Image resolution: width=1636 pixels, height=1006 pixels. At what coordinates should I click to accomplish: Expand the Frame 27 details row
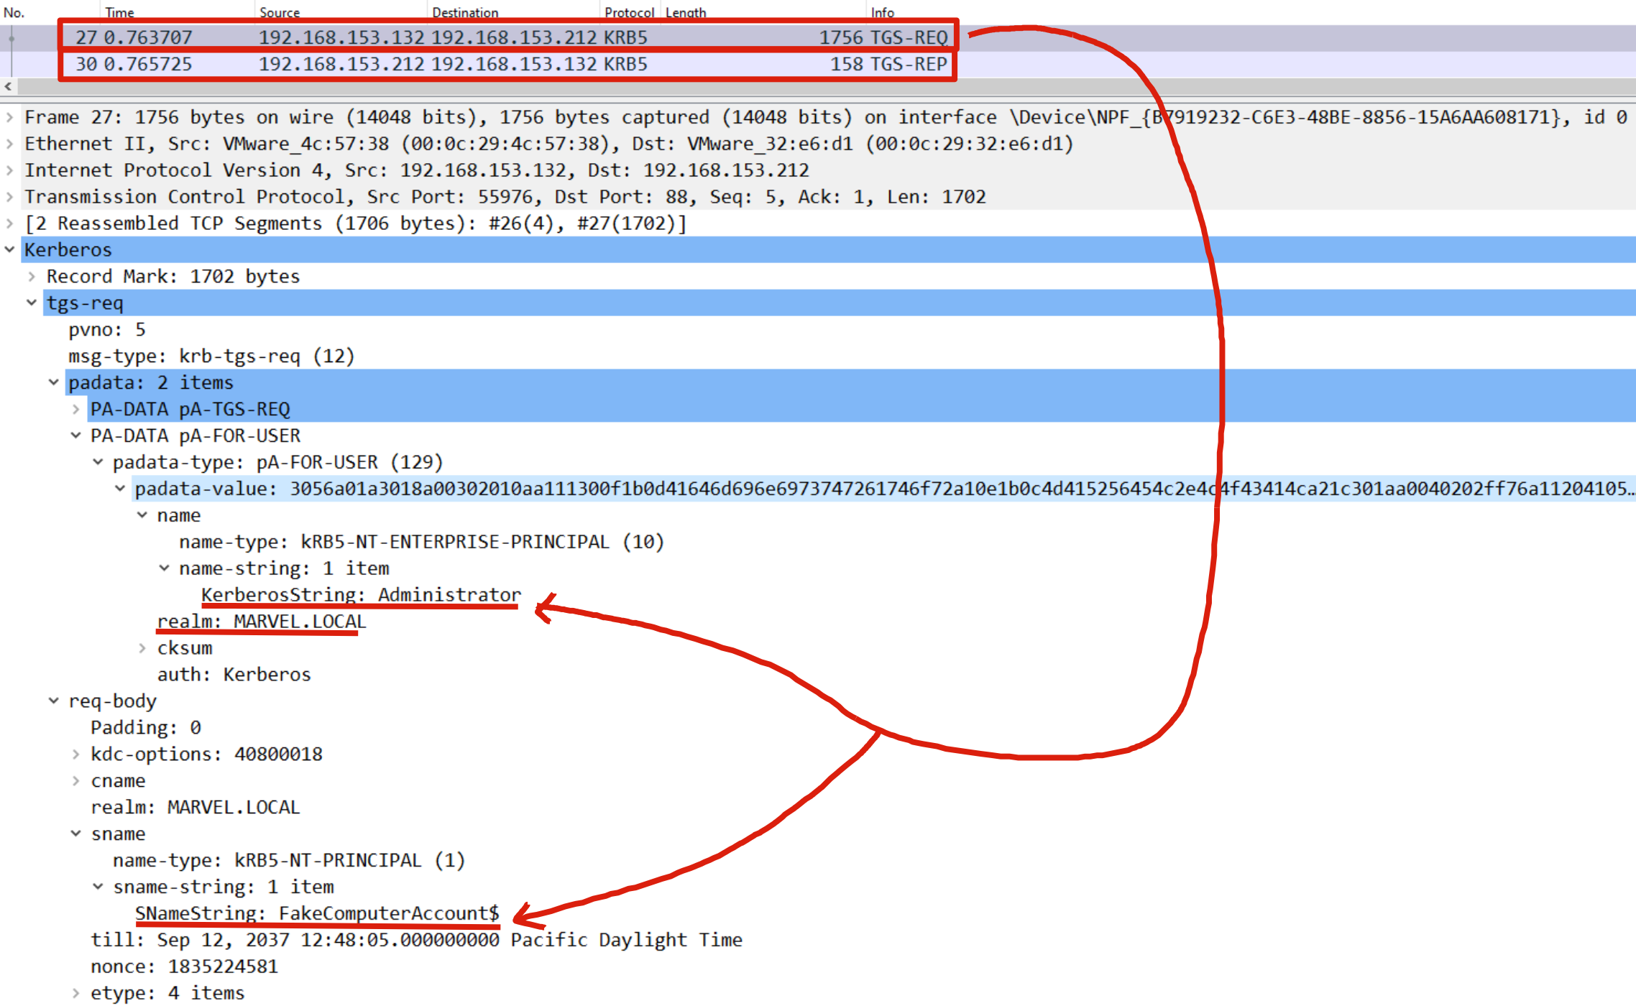9,117
